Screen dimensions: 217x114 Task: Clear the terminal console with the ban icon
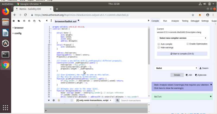54,100
